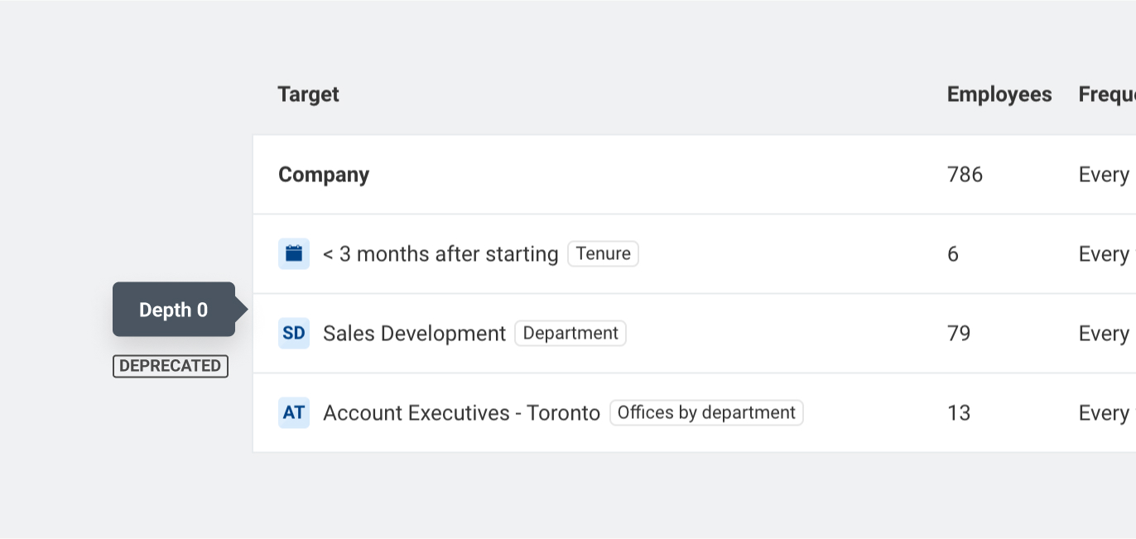Screen dimensions: 1136x539
Task: Click the DEPRECATED badge
Action: pos(171,366)
